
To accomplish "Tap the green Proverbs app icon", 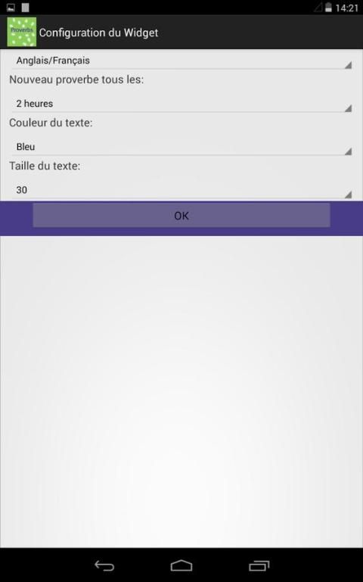I will tap(21, 32).
